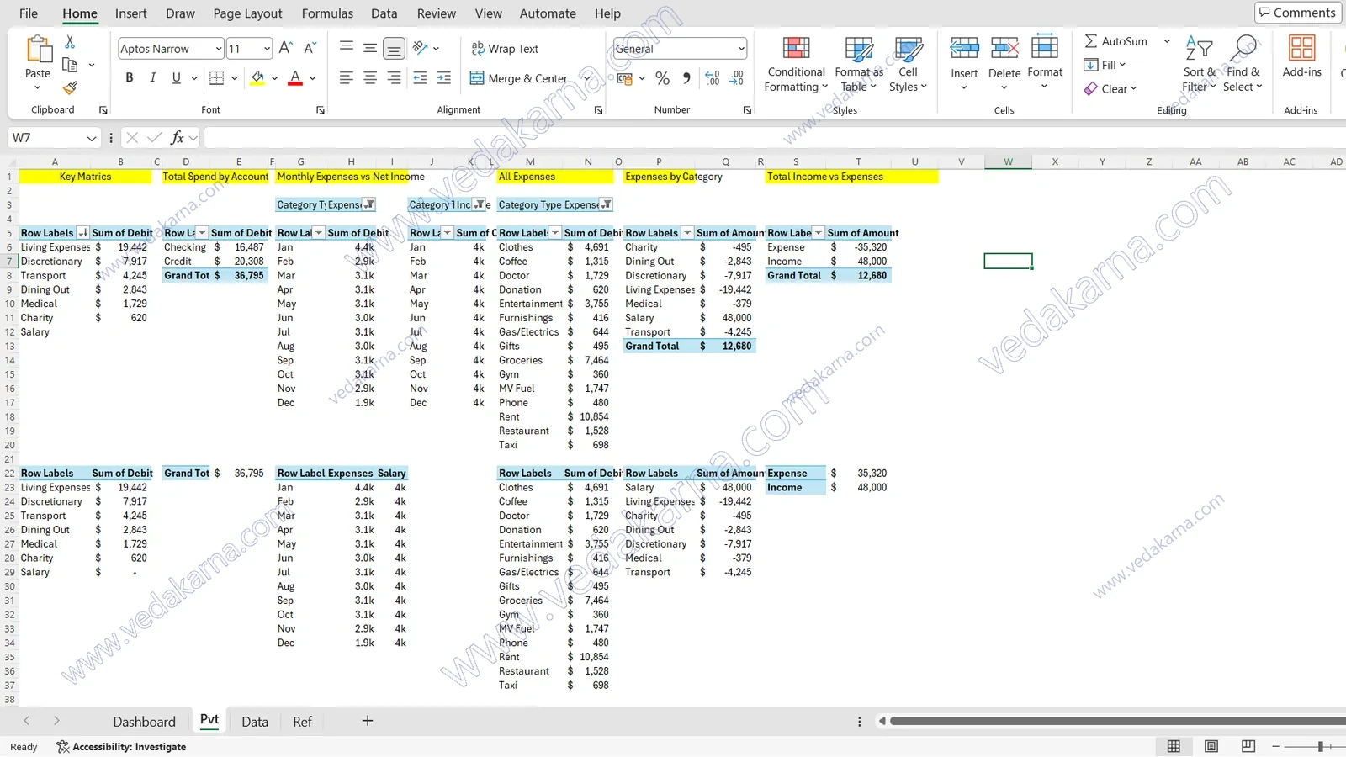Open the Format as Table gallery
The image size is (1346, 757).
[x=859, y=65]
